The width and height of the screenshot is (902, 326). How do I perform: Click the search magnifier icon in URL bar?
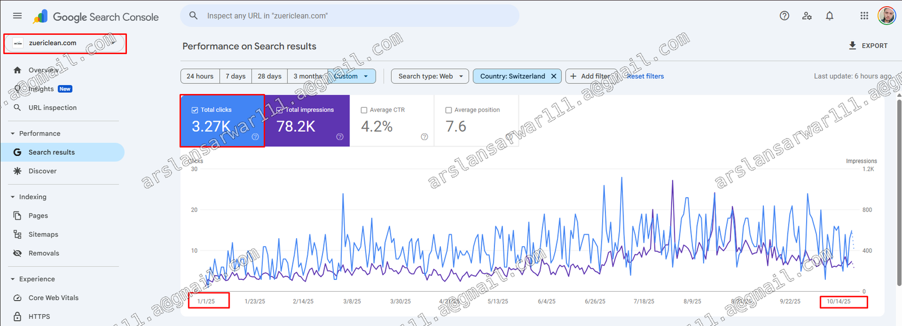click(x=193, y=16)
